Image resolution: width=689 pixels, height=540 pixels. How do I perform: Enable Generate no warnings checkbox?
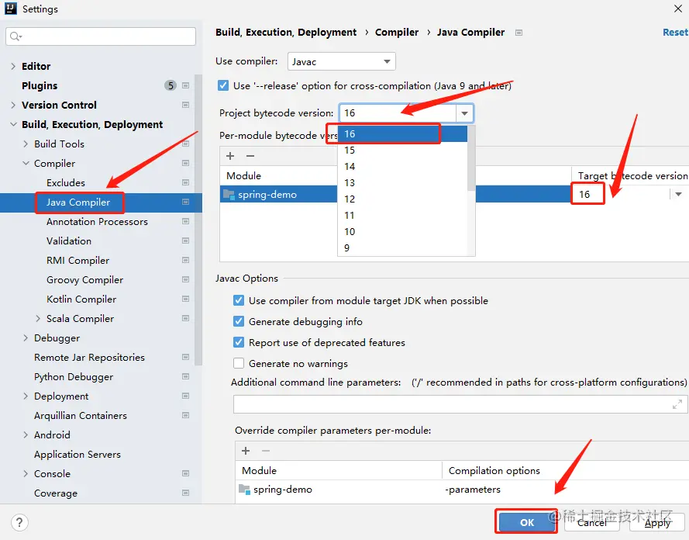(x=239, y=363)
